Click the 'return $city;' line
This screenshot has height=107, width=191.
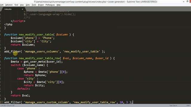click(x=34, y=85)
